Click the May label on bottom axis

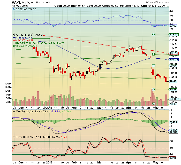tap(155, 162)
